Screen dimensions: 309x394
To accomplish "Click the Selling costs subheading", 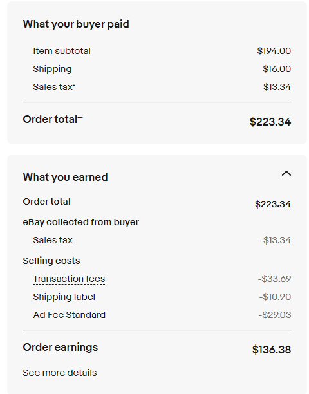I will 51,261.
